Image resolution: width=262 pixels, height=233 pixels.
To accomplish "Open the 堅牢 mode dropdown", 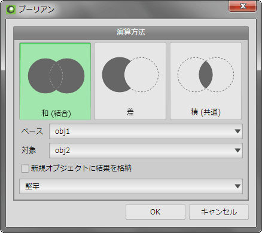I will pos(131,186).
